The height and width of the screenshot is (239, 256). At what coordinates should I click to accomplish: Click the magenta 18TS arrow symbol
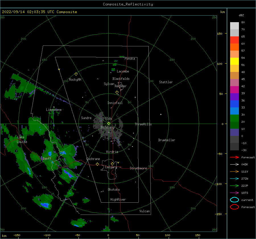point(234,193)
